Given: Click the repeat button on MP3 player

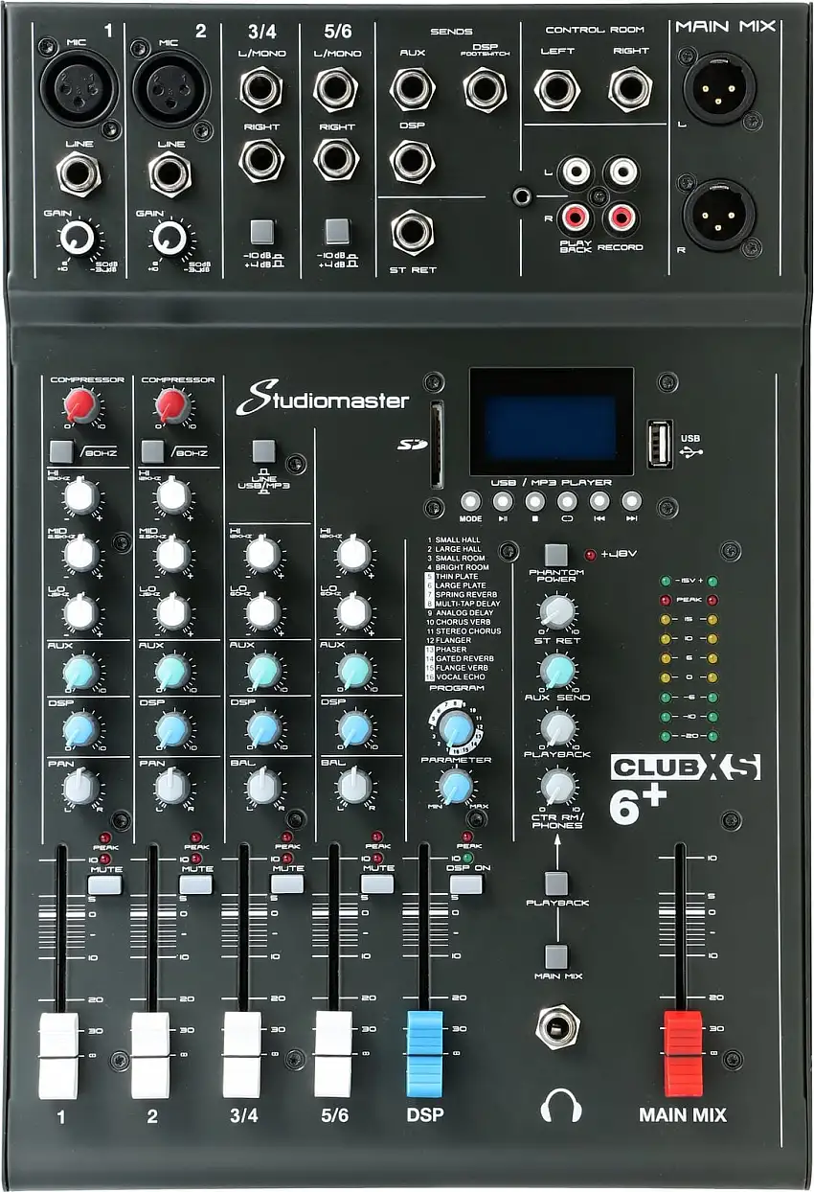Looking at the screenshot, I should 567,500.
